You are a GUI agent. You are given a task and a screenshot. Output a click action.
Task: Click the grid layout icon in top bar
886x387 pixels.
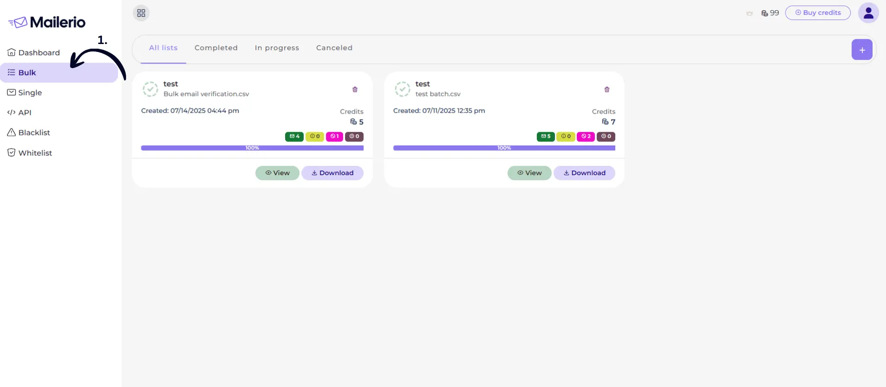(x=141, y=13)
